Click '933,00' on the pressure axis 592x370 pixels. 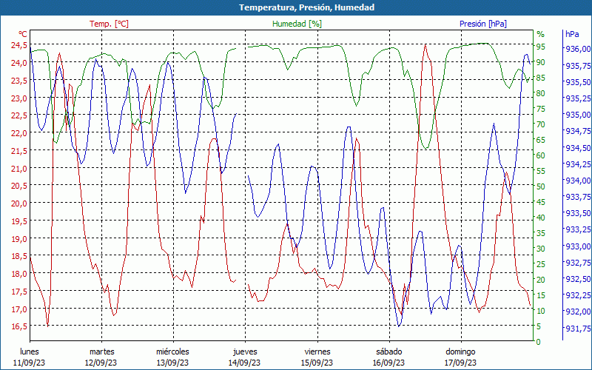pos(578,246)
